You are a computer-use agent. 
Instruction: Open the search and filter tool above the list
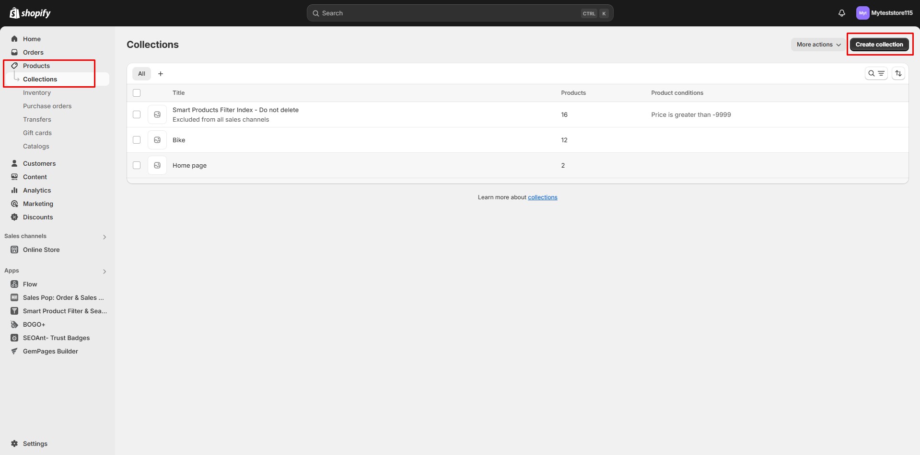[x=877, y=73]
